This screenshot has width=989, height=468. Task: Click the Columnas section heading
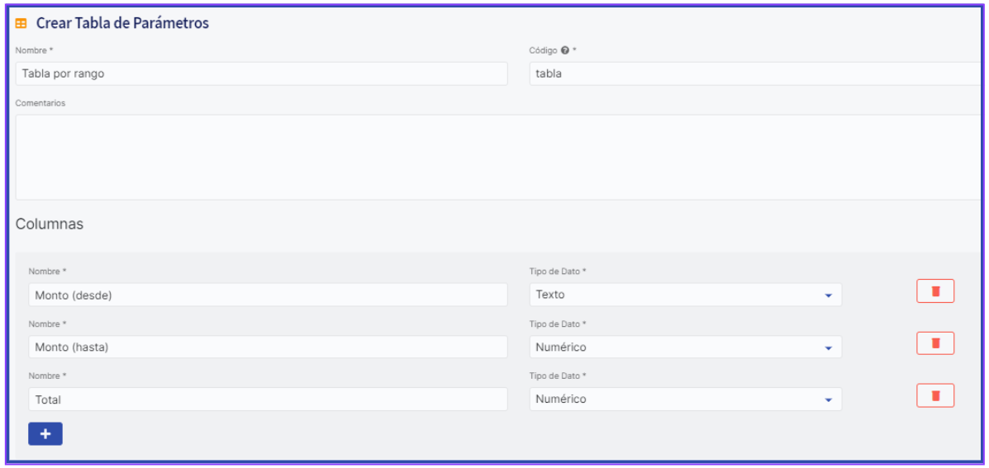[x=50, y=225]
